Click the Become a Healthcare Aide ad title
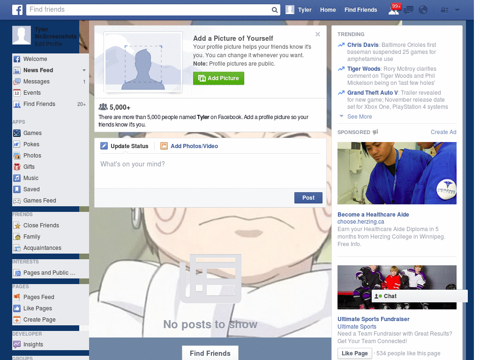Screen dimensions: 480x360 [373, 215]
